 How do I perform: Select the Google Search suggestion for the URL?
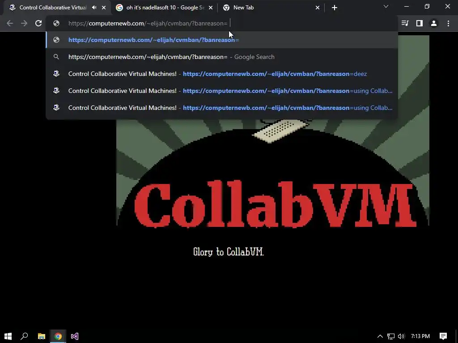(222, 57)
